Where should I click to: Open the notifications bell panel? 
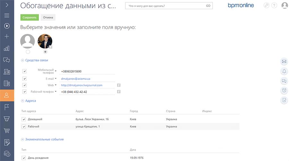click(x=284, y=71)
